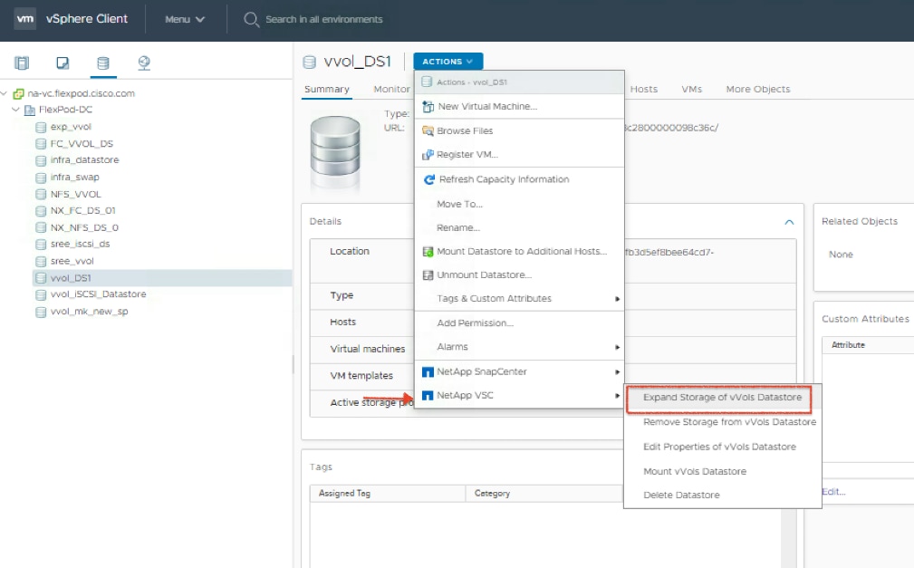The width and height of the screenshot is (914, 568).
Task: Click the Attribute column header
Action: coord(869,345)
